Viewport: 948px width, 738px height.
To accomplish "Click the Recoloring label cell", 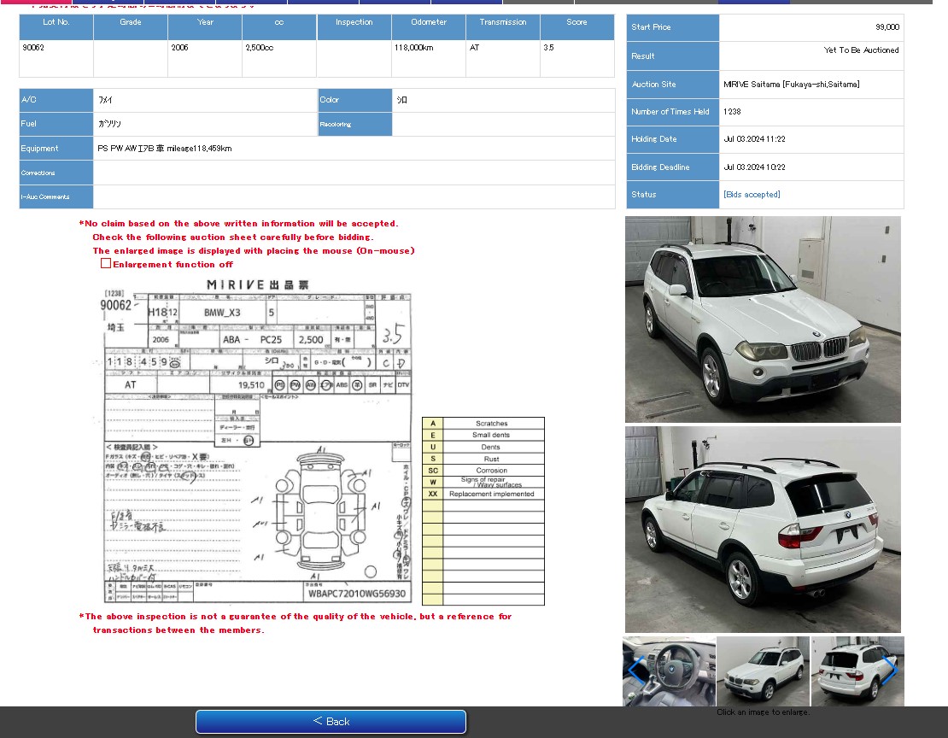I will (x=355, y=124).
